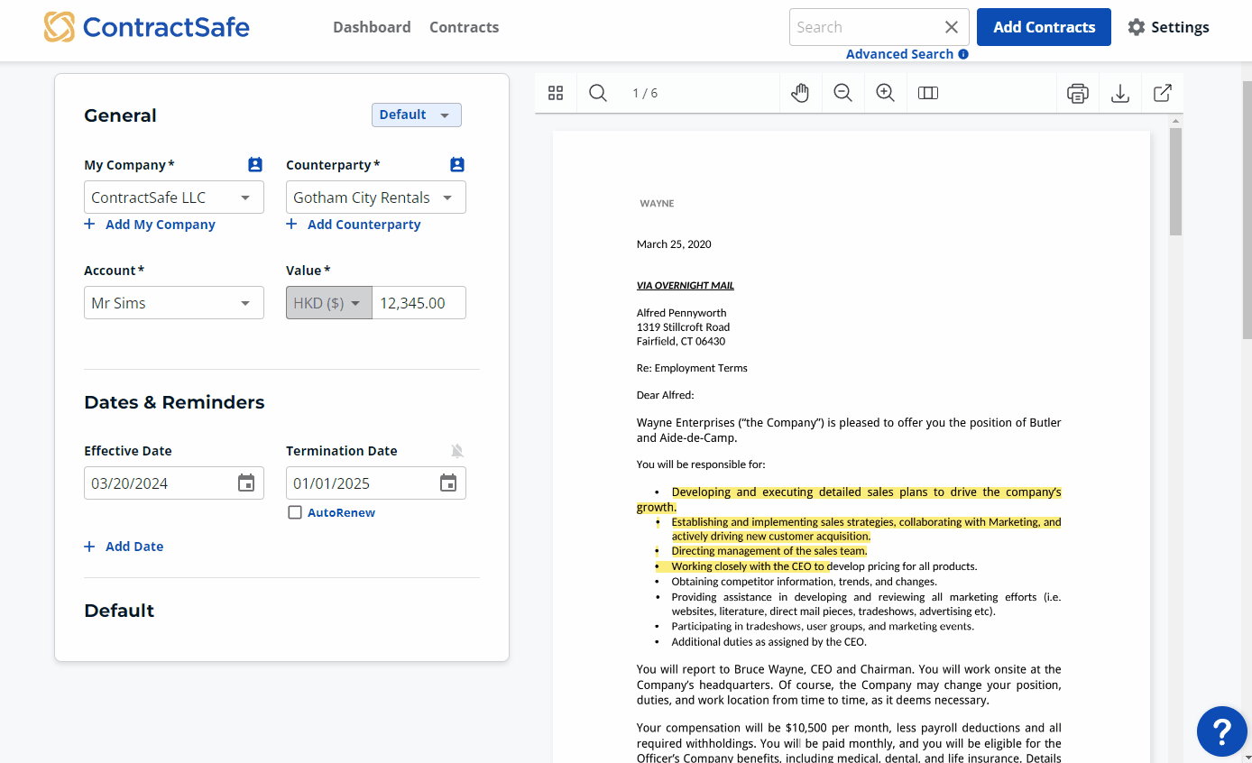Toggle the two-page layout view icon
This screenshot has height=763, width=1252.
pyautogui.click(x=928, y=93)
